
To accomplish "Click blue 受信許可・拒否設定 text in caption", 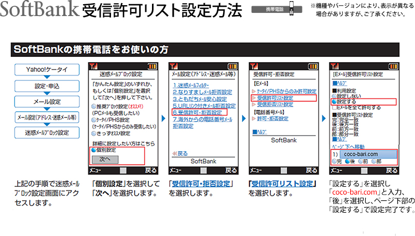I will [201, 184].
